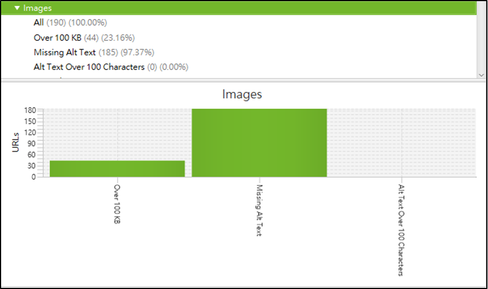
Task: Choose Alt Text Over 100 Characters filter
Action: [x=111, y=67]
